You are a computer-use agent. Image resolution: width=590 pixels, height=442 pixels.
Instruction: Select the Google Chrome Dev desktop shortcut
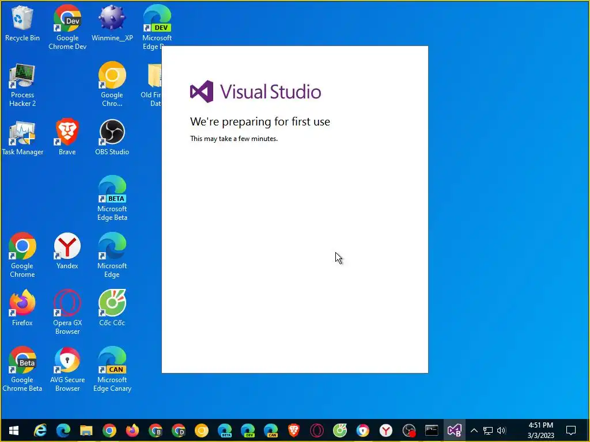click(67, 28)
